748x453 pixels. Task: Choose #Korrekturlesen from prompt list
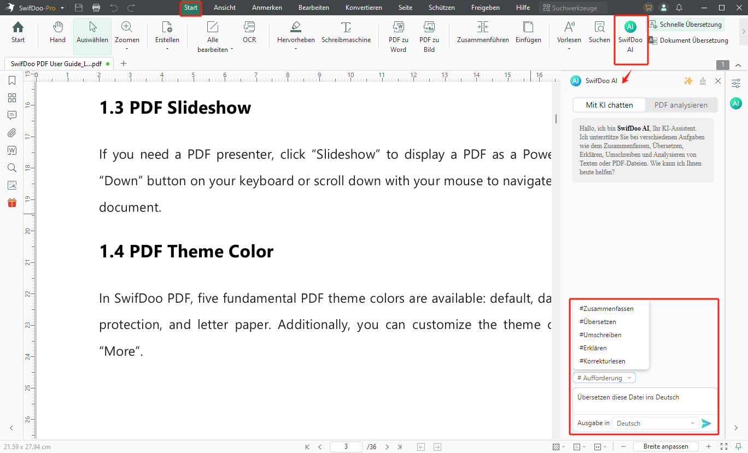point(603,361)
